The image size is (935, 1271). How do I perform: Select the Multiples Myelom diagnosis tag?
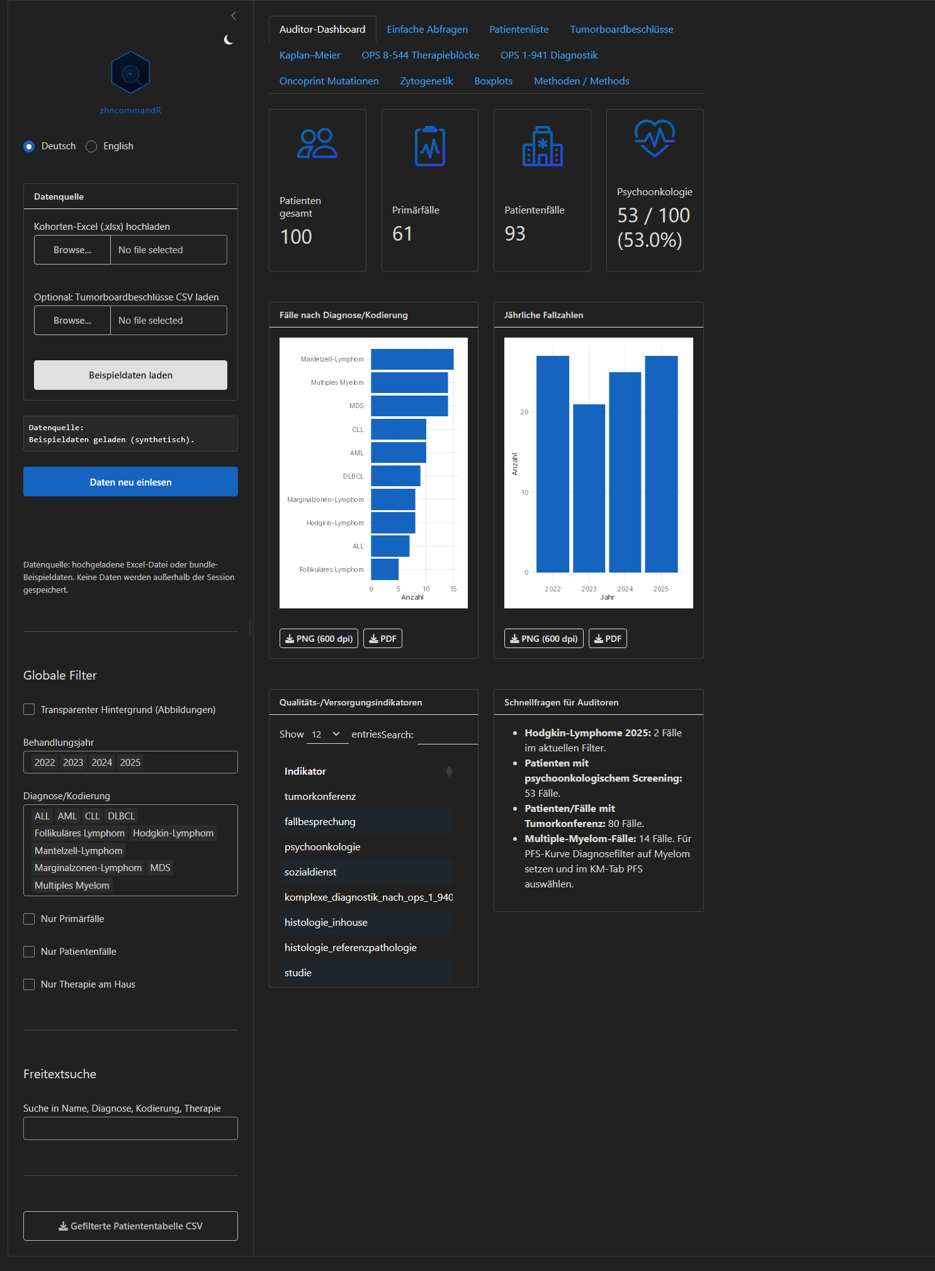coord(72,886)
